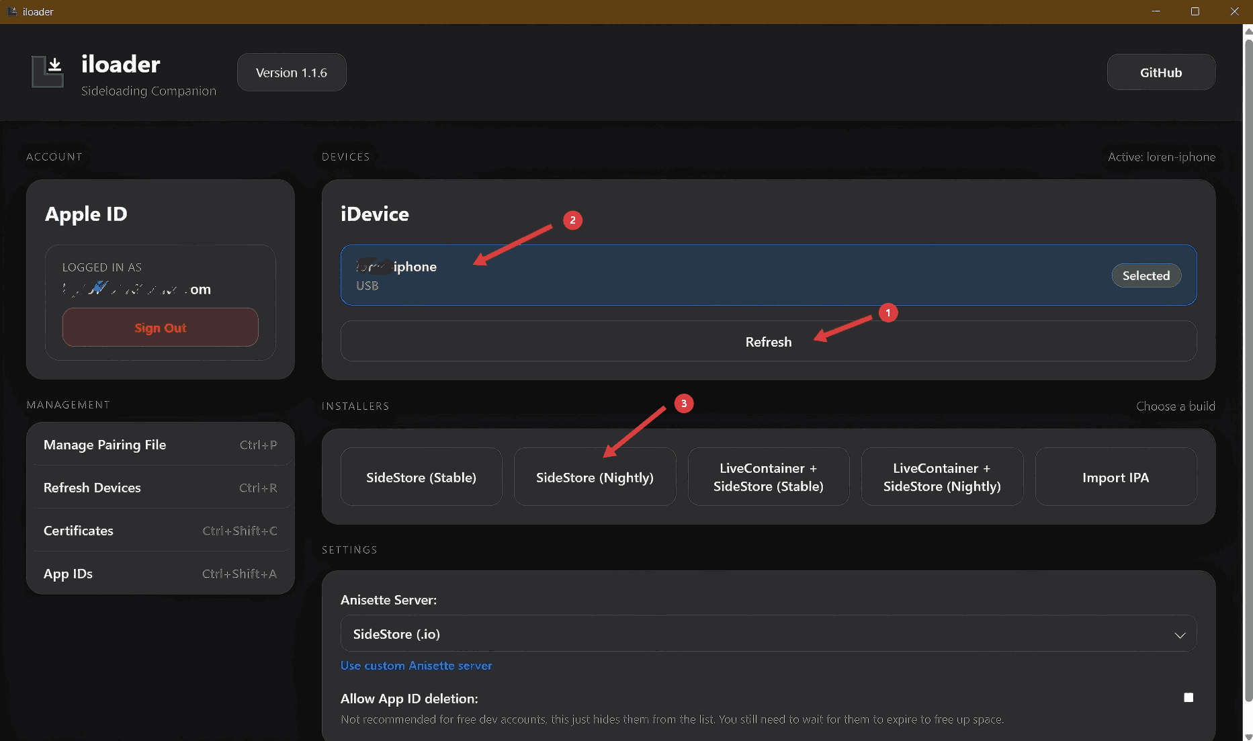Click the Selected badge on the device
Image resolution: width=1253 pixels, height=741 pixels.
[1146, 275]
